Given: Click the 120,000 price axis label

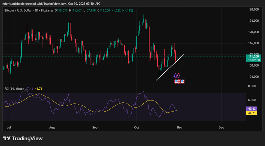Looking at the screenshot, I should (253, 32).
